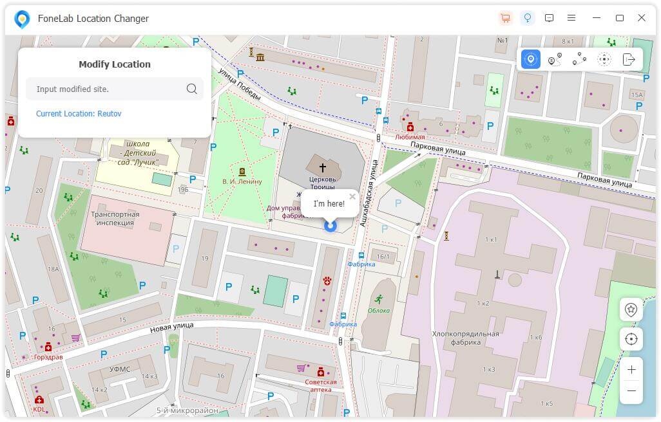Click the bus stop icon beside building 16/1

click(x=361, y=255)
